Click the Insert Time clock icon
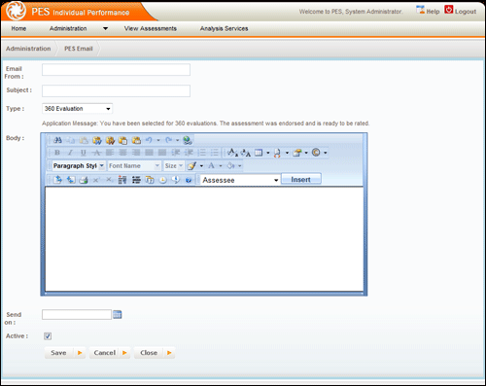 (162, 180)
